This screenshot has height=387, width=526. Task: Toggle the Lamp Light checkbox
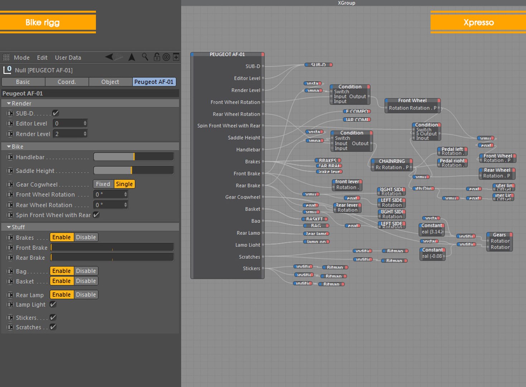(x=53, y=305)
